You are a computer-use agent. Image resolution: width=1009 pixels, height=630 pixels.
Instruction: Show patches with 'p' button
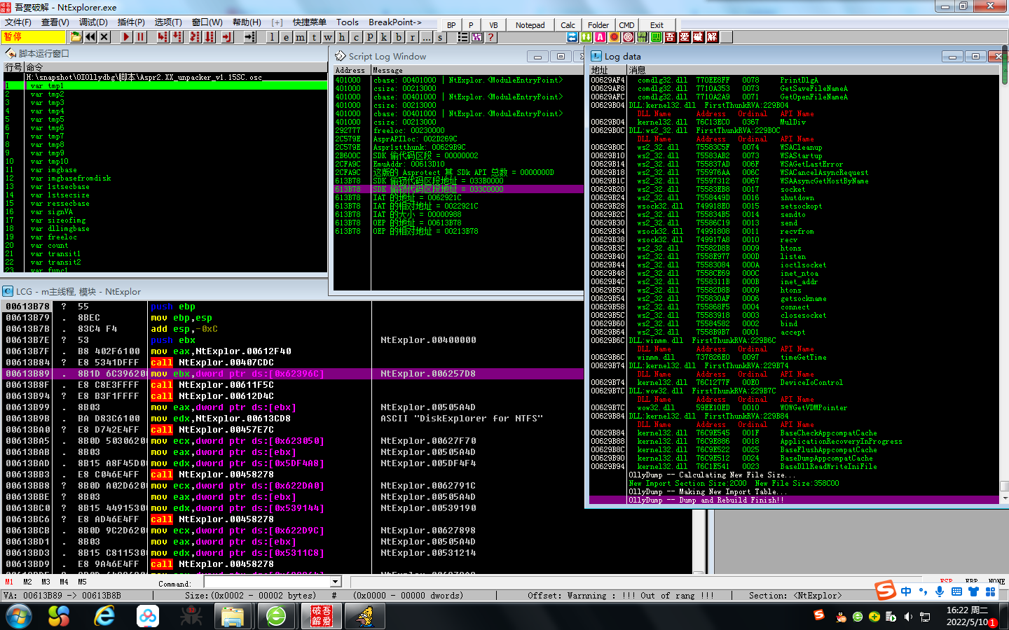370,37
